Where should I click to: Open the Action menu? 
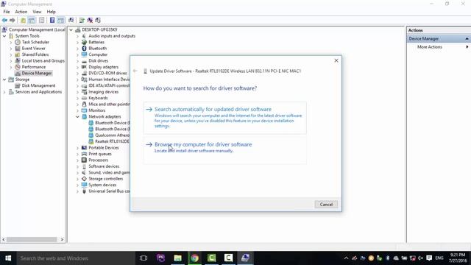[21, 12]
